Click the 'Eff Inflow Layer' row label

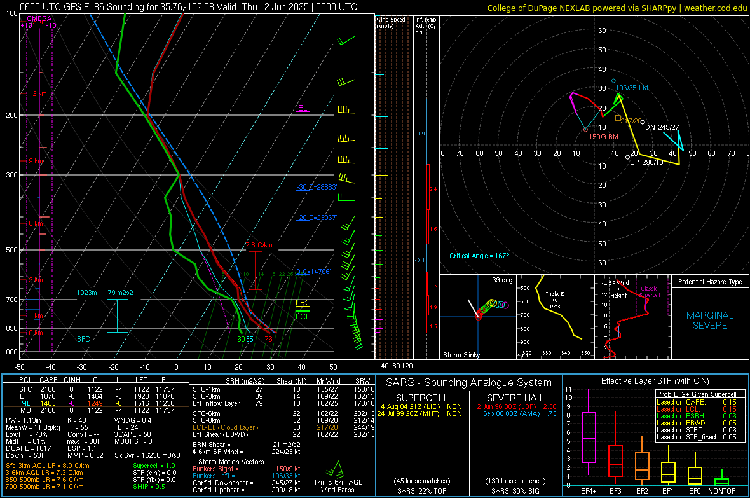coord(216,403)
